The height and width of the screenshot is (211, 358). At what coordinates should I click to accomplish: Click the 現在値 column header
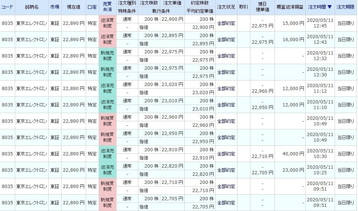pos(73,7)
